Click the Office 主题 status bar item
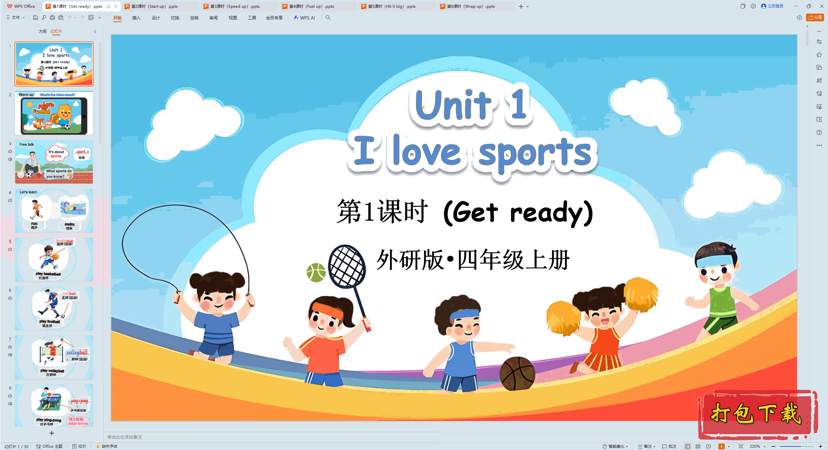 [49, 446]
